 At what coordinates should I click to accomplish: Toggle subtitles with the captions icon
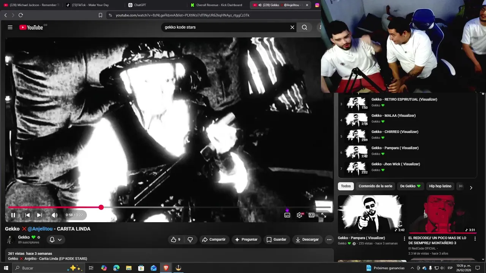pos(287,215)
